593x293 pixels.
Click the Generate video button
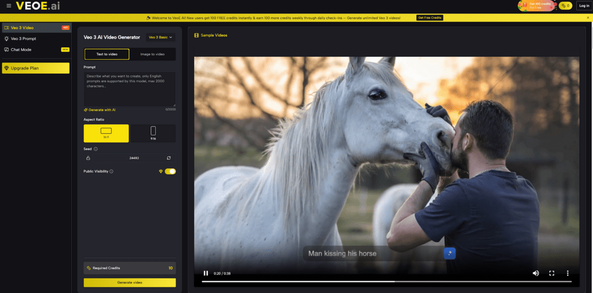coord(129,283)
